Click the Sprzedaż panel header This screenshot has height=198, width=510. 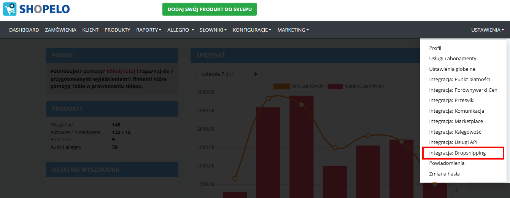(x=305, y=56)
